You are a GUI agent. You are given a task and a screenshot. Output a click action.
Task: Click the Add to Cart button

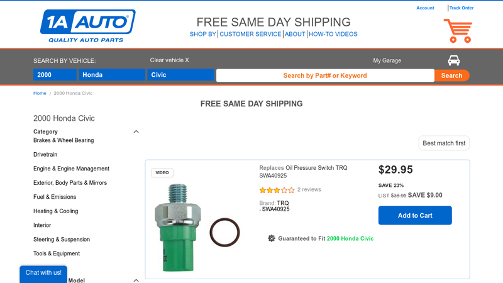(x=415, y=215)
